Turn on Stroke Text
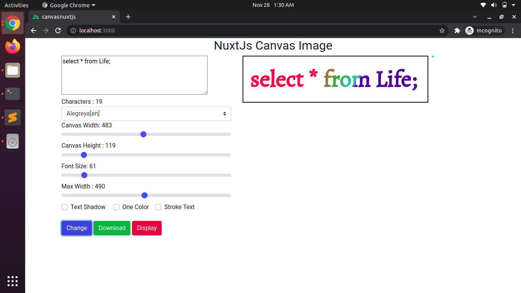The image size is (521, 293). (158, 207)
